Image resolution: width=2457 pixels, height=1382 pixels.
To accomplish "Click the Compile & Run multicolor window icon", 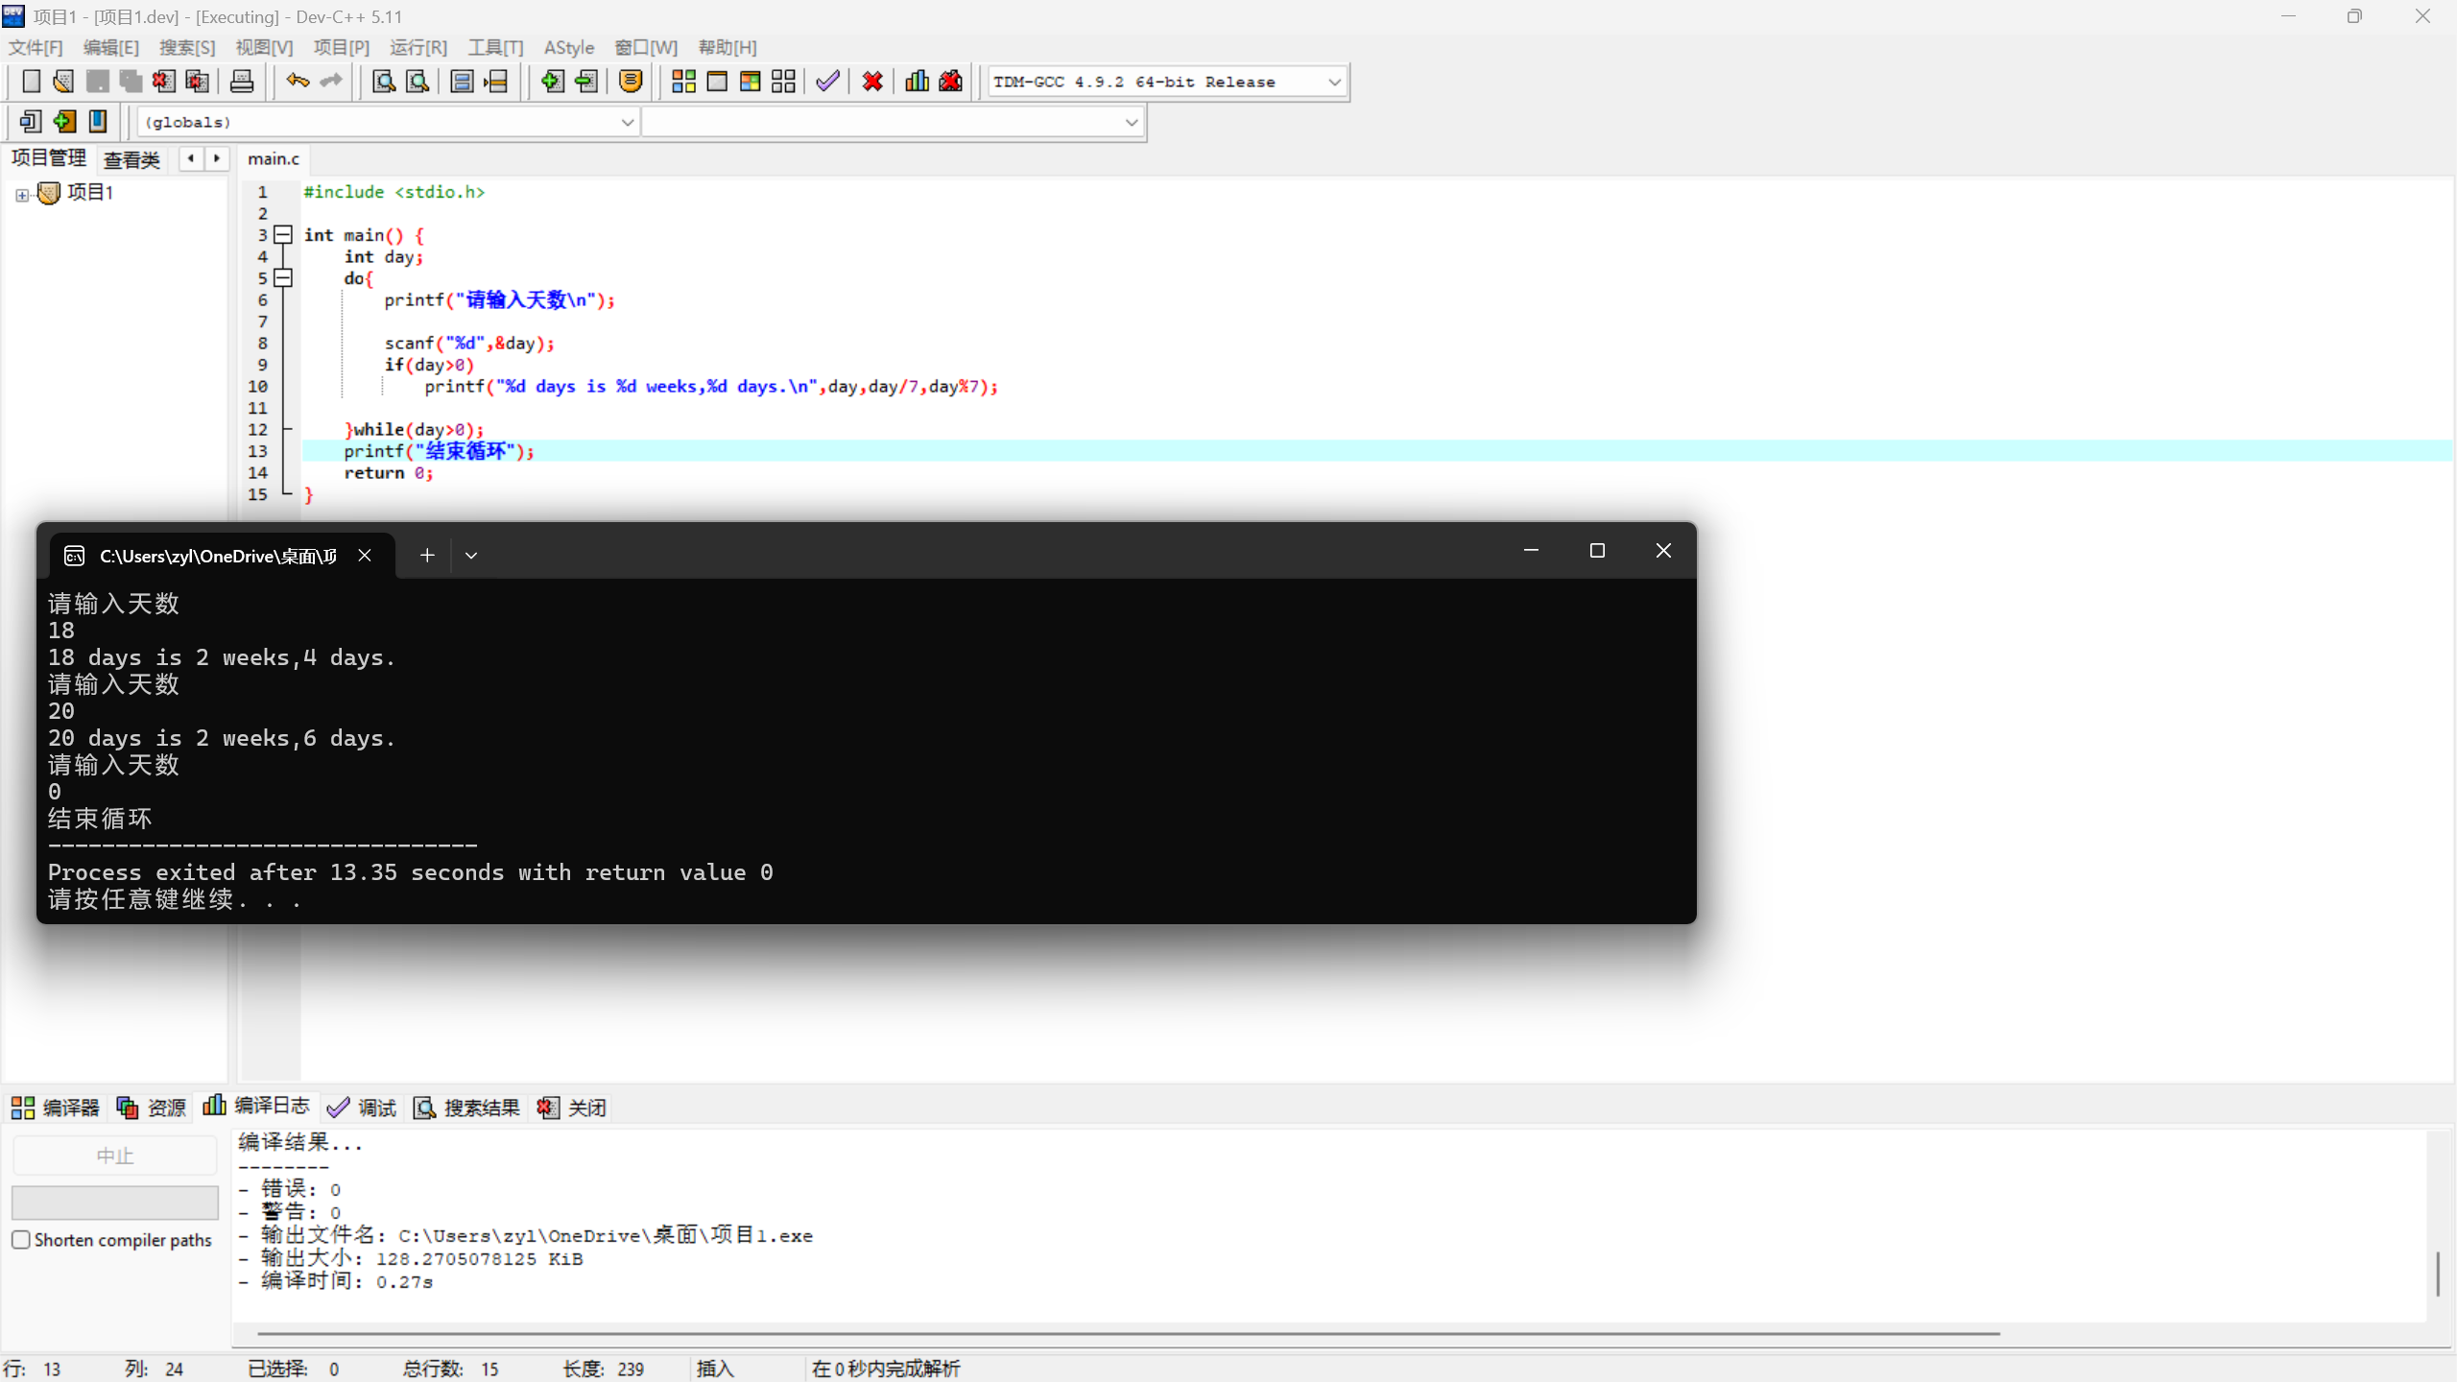I will point(751,82).
